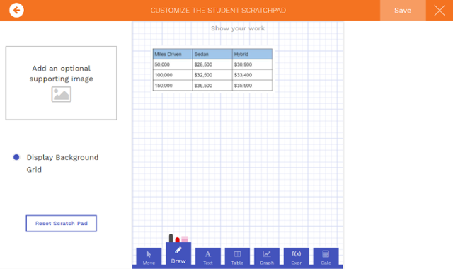Toggle Display Background Grid option
Screen dimensions: 453x269
coord(16,157)
